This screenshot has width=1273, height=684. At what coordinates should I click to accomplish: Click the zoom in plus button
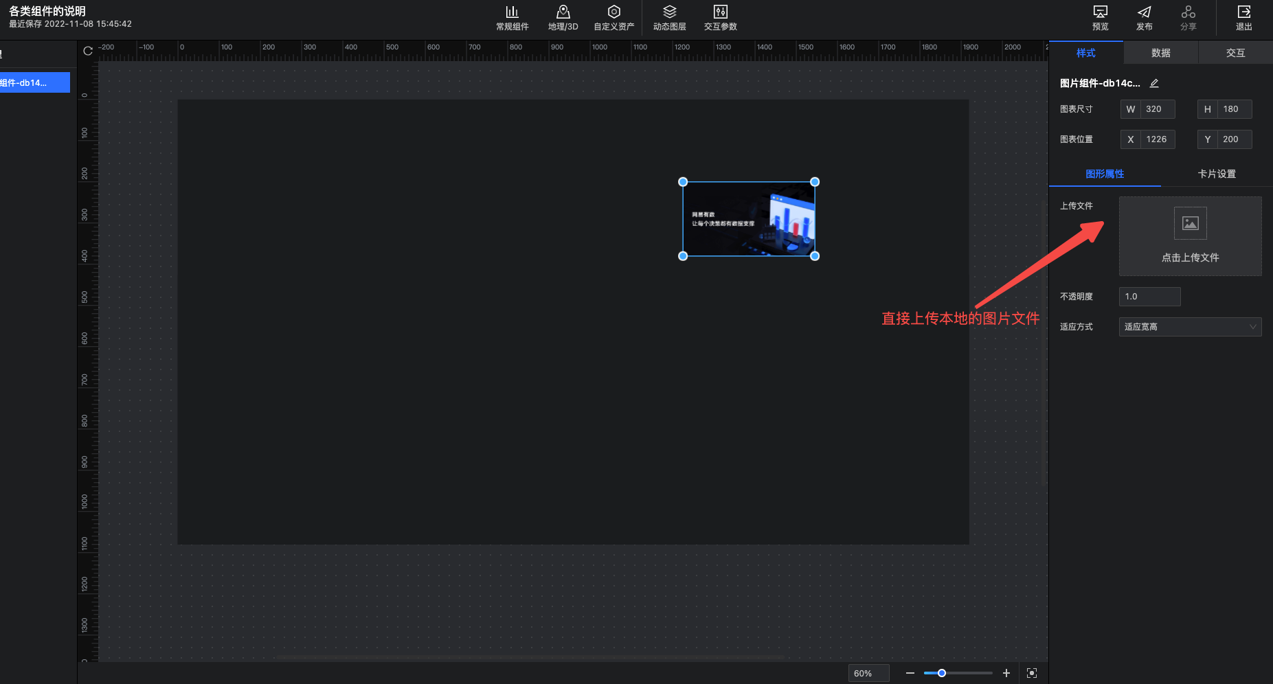1006,673
